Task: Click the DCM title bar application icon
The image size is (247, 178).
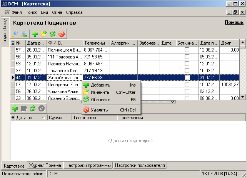Action: (x=5, y=4)
